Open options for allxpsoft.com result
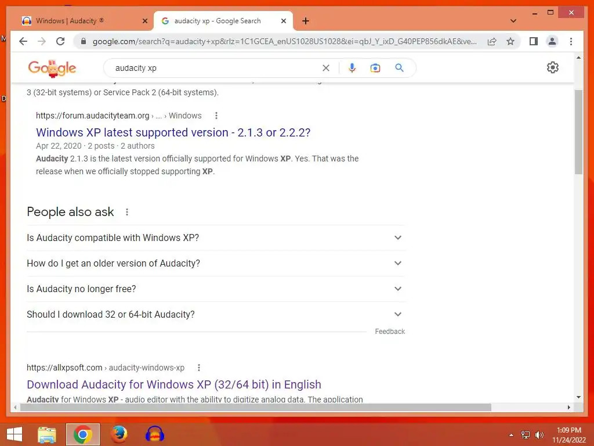 (199, 368)
